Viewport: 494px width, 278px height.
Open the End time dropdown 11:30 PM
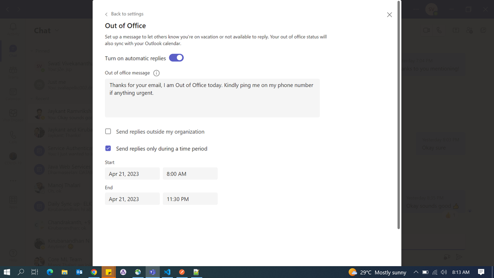[x=190, y=199]
